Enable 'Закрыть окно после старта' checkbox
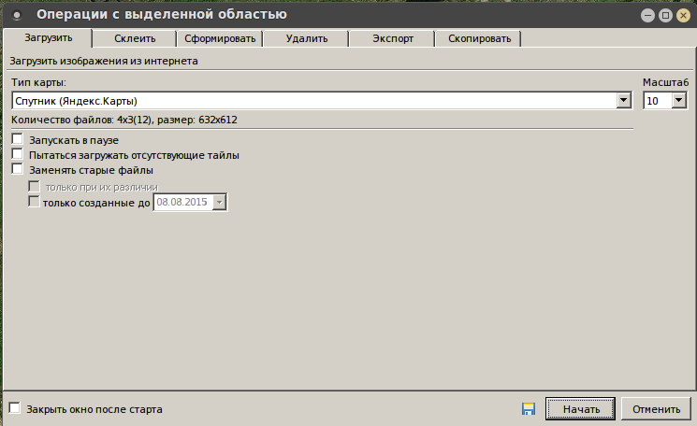 15,408
